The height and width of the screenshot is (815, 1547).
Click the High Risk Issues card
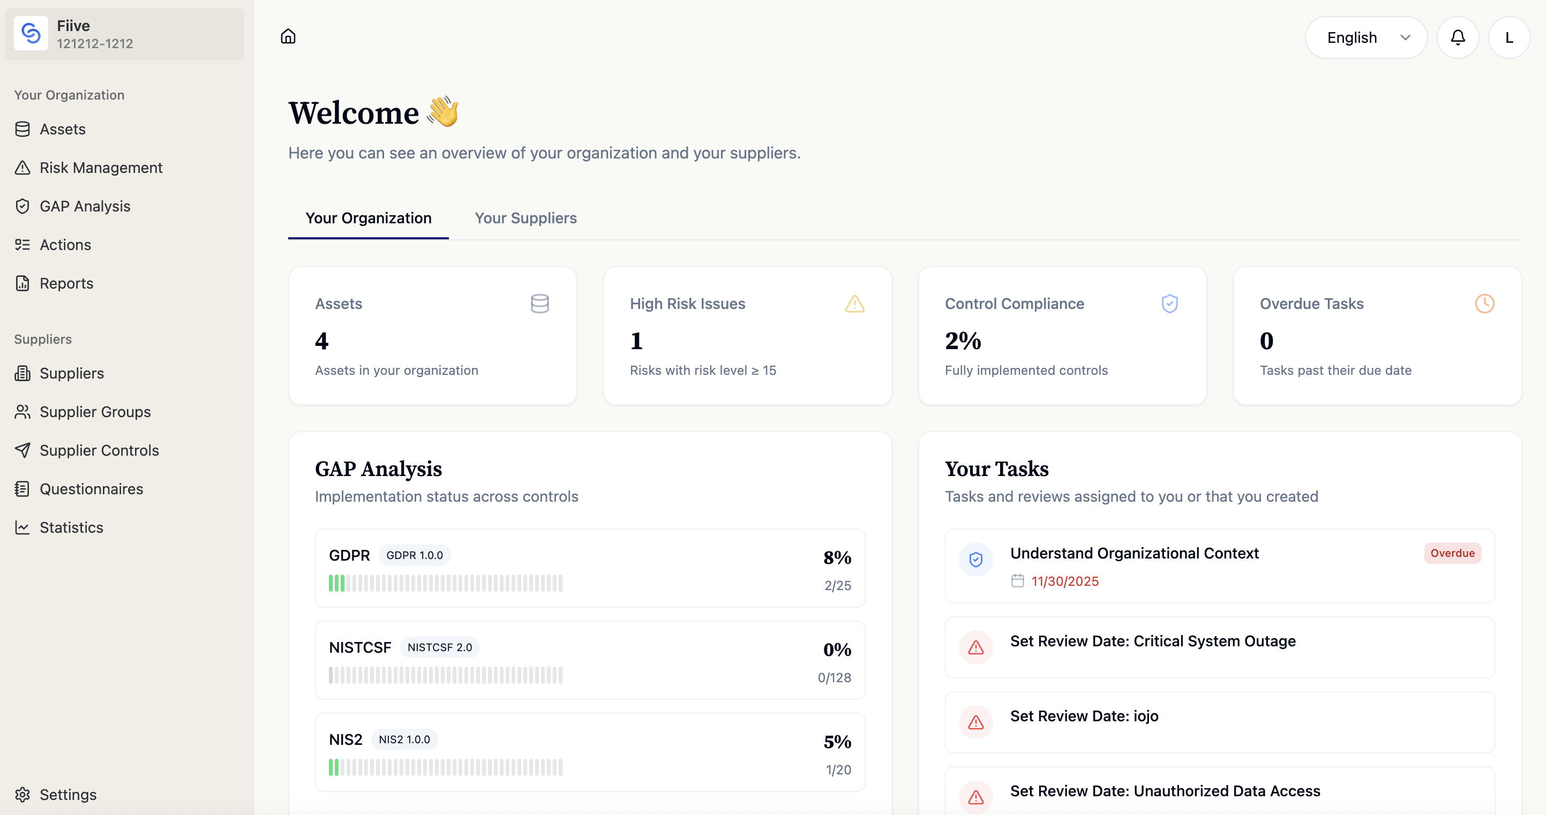pos(747,336)
